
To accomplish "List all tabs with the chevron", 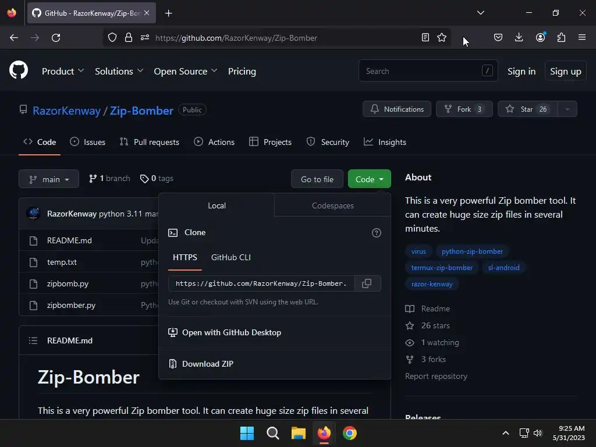I will [x=480, y=13].
